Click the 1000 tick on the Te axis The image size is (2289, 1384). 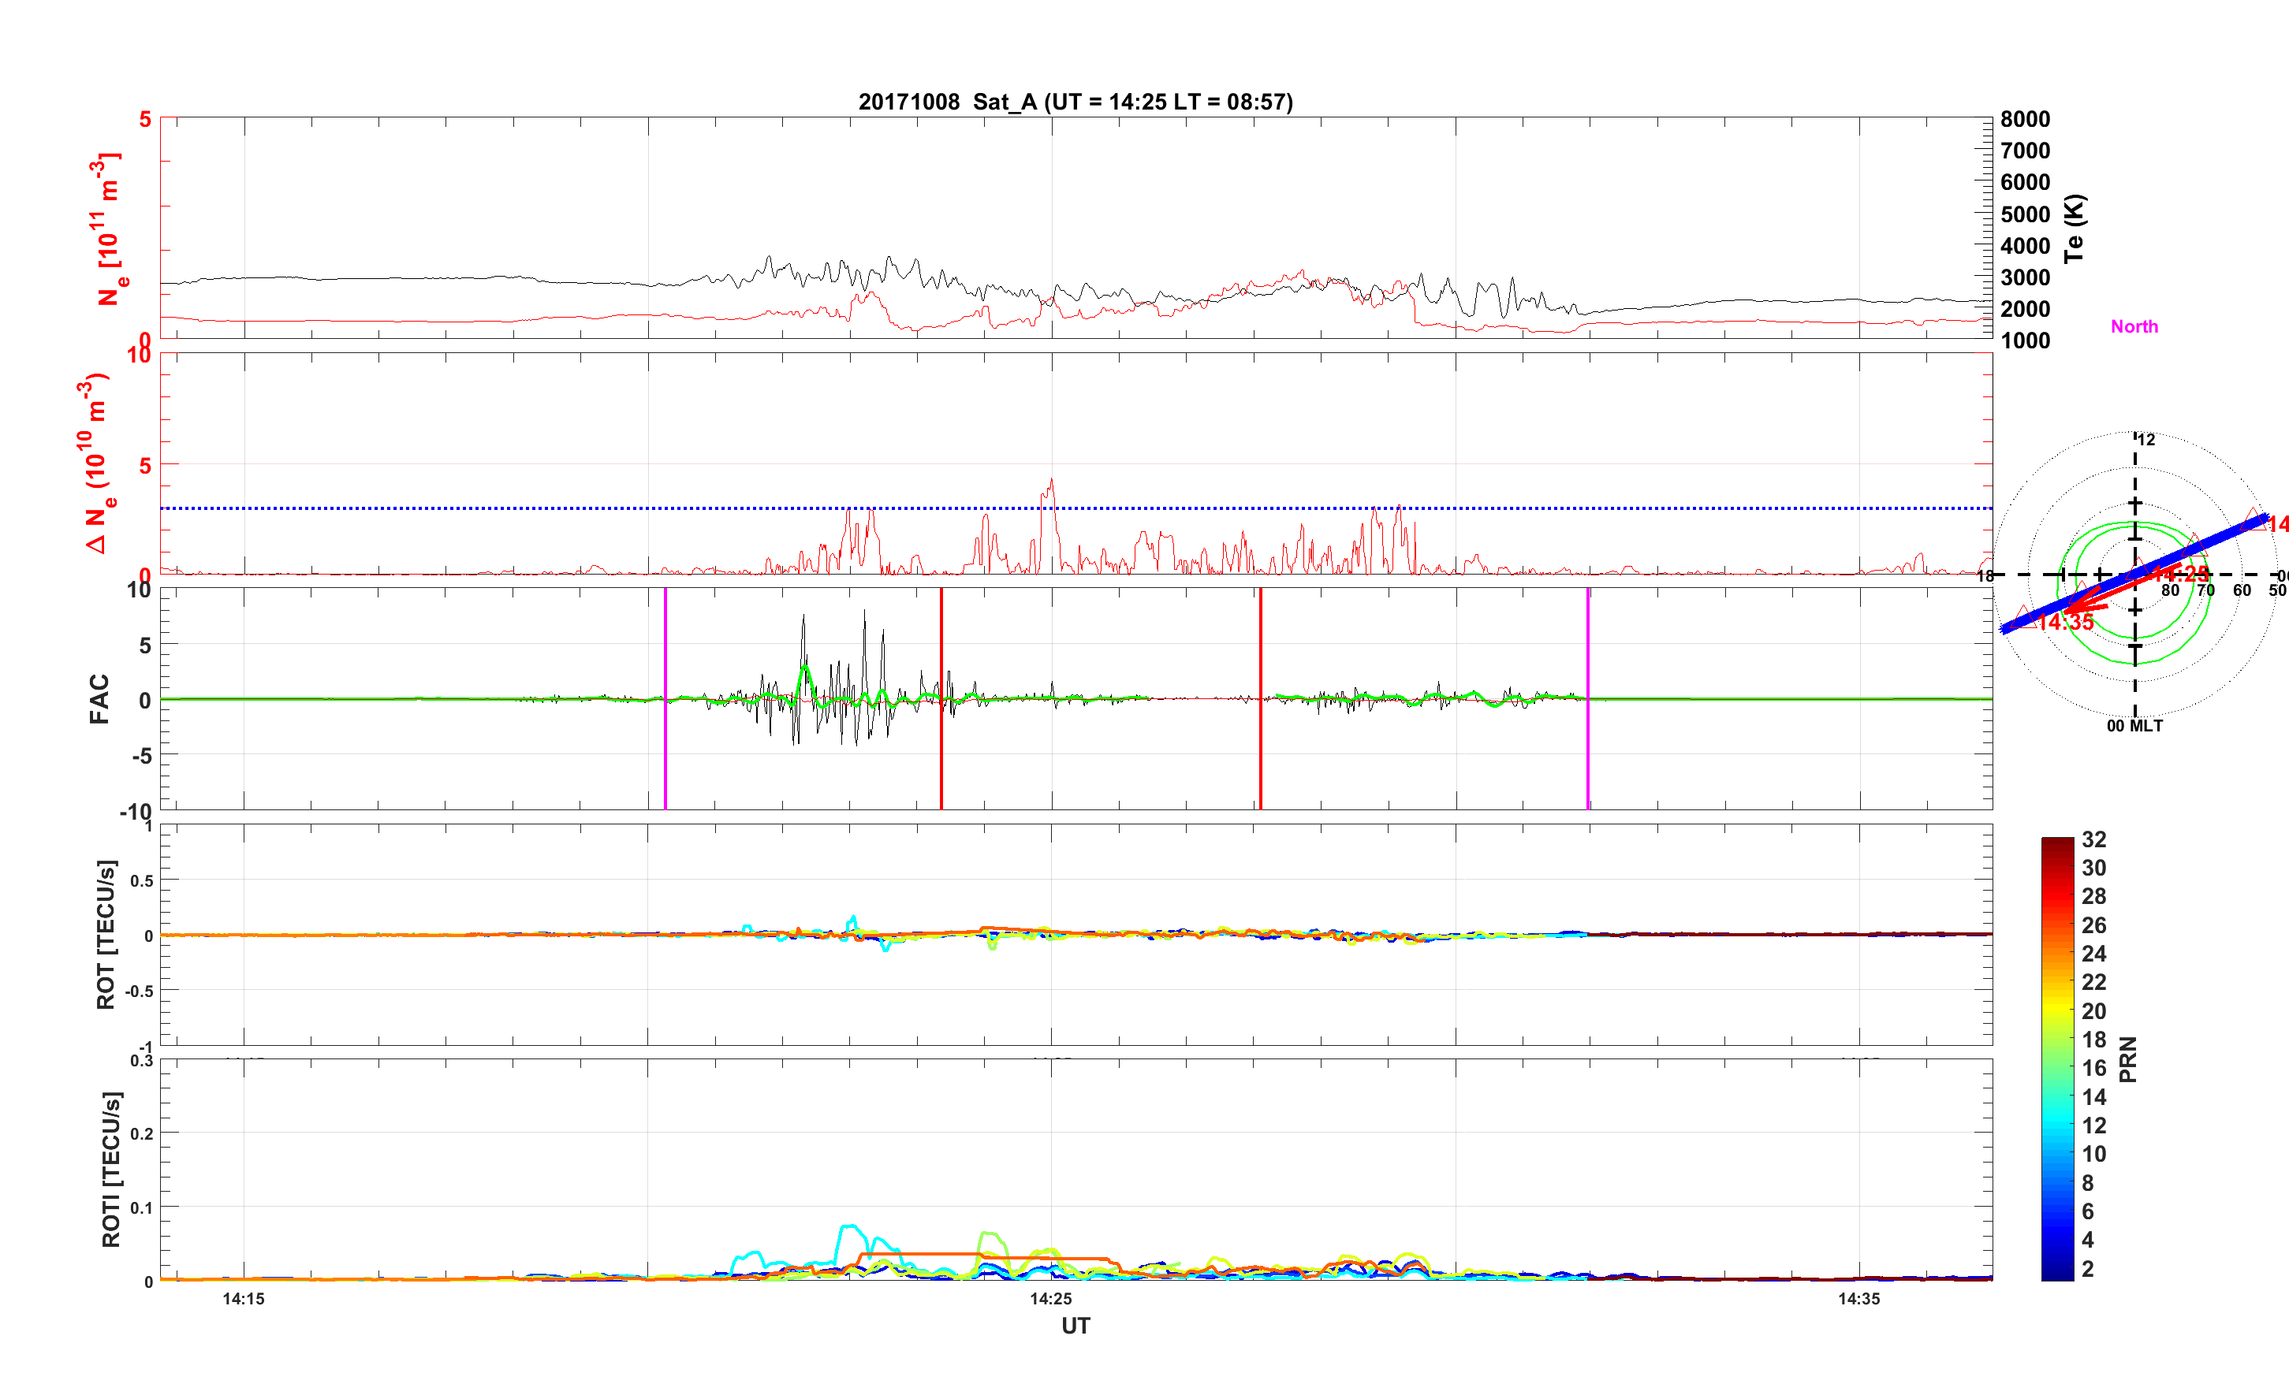coord(2025,341)
